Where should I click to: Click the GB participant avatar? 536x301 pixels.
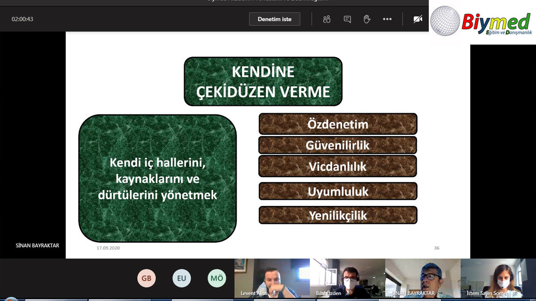coord(147,278)
